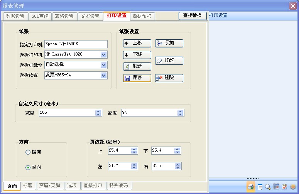This screenshot has width=299, height=194.
Task: Select the 页面 bottom tab
Action: coord(12,186)
